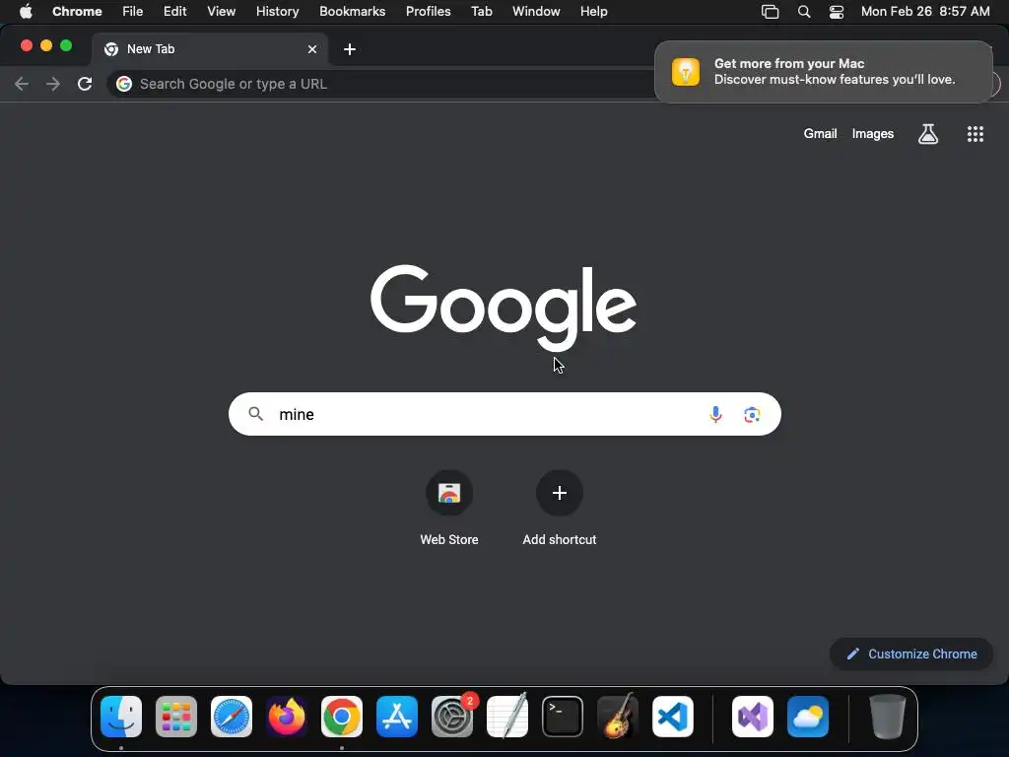The height and width of the screenshot is (757, 1009).
Task: Open the Tab menu
Action: point(481,12)
